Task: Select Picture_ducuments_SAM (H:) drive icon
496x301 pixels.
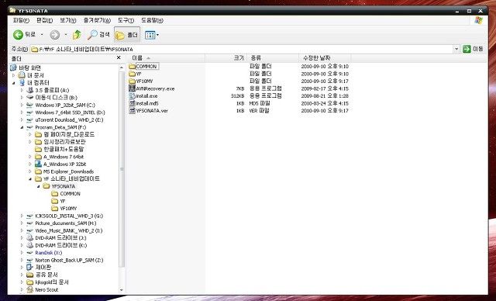Action: pyautogui.click(x=30, y=223)
